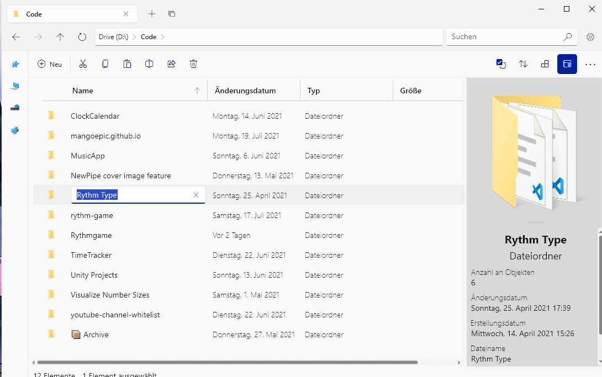Open settings with the gear icon
Viewport: 602px width, 377px height.
(x=590, y=36)
